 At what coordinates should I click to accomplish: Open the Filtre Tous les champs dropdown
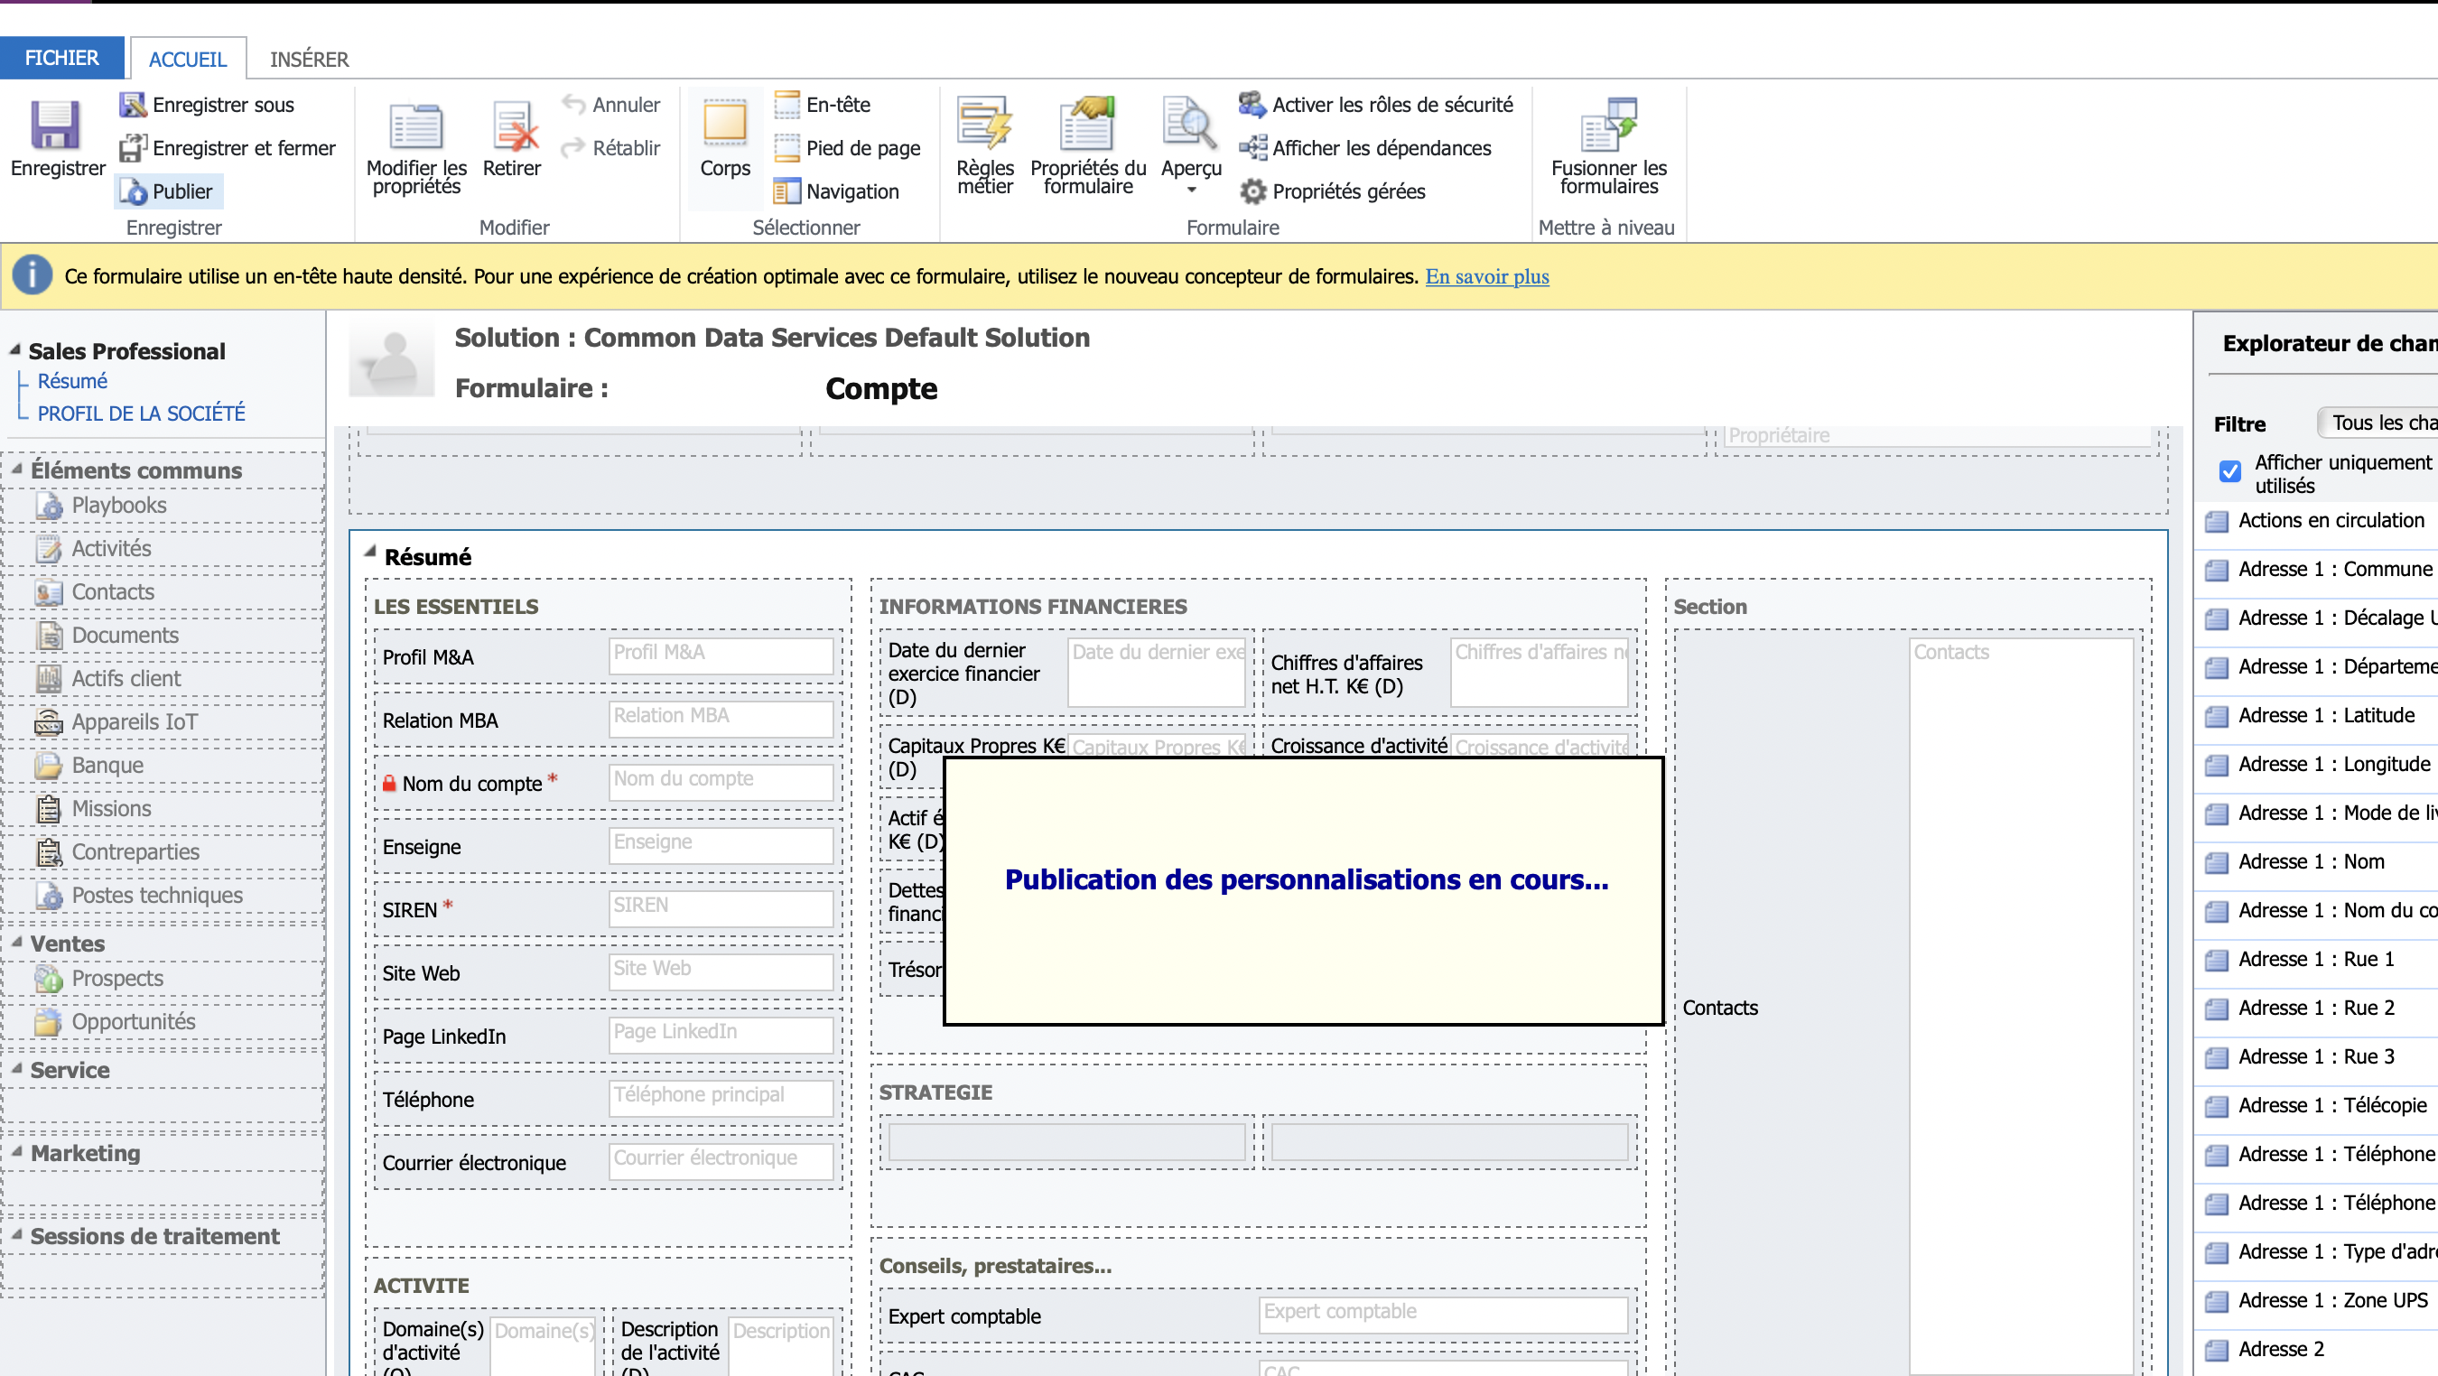tap(2378, 423)
